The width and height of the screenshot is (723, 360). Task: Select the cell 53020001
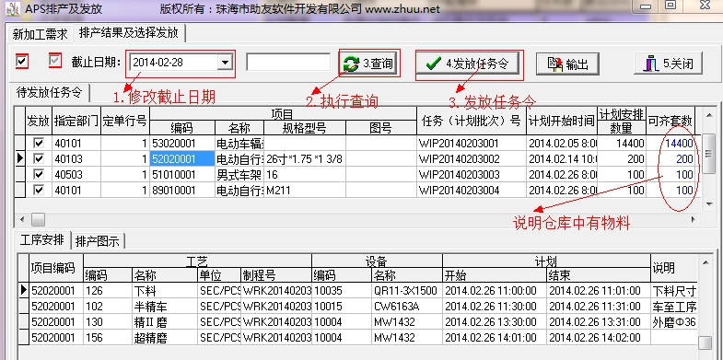pos(182,144)
